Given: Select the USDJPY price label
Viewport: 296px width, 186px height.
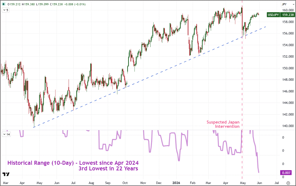Looking at the screenshot, I should tap(273, 15).
